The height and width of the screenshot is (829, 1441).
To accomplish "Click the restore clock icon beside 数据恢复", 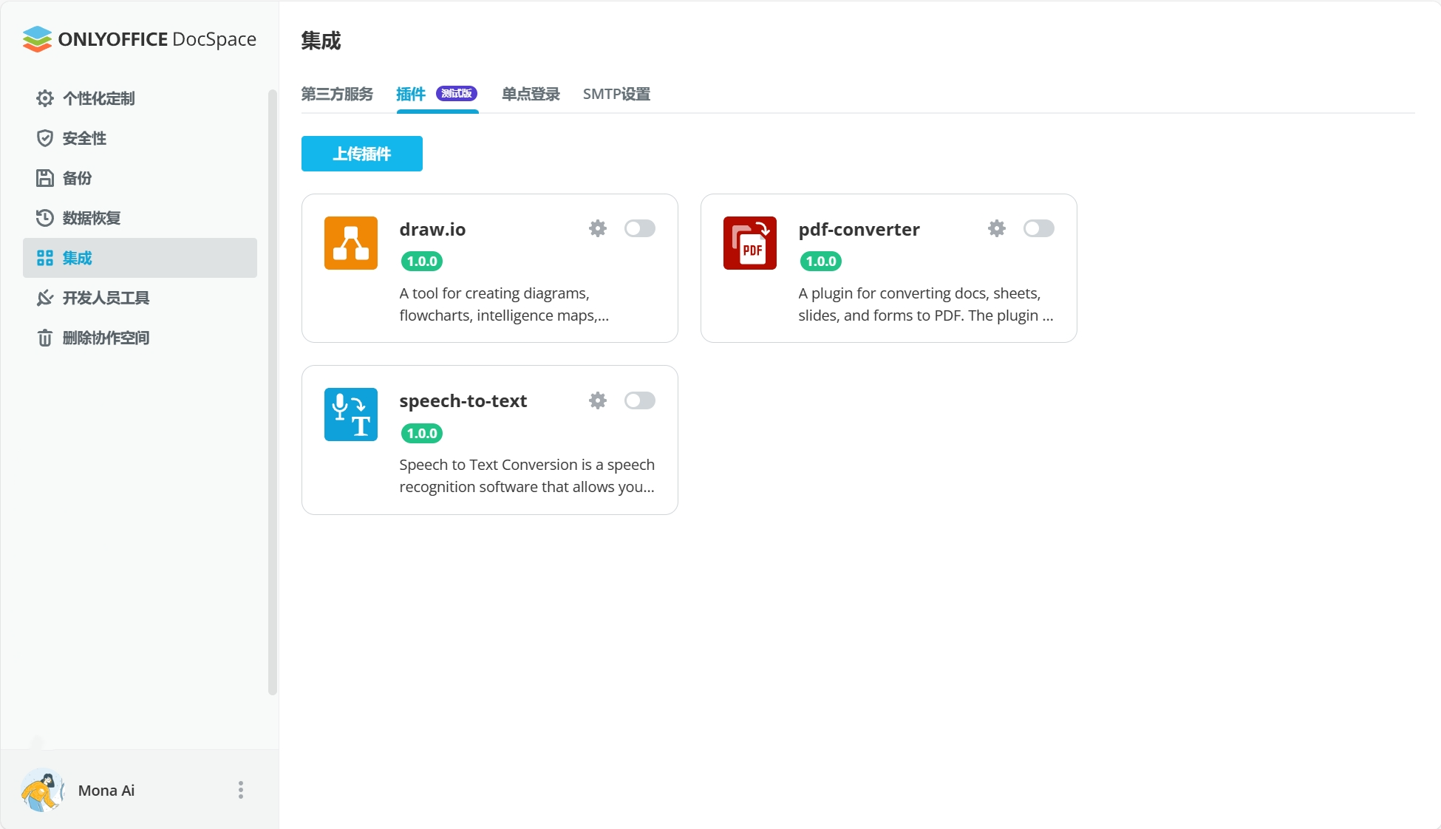I will [x=45, y=218].
